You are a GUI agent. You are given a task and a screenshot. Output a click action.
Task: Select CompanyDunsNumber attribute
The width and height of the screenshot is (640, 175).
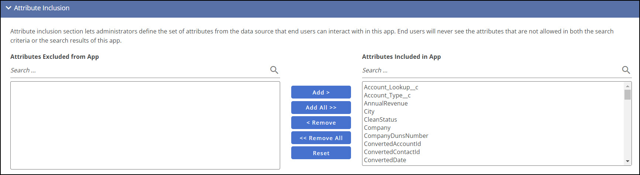point(396,136)
